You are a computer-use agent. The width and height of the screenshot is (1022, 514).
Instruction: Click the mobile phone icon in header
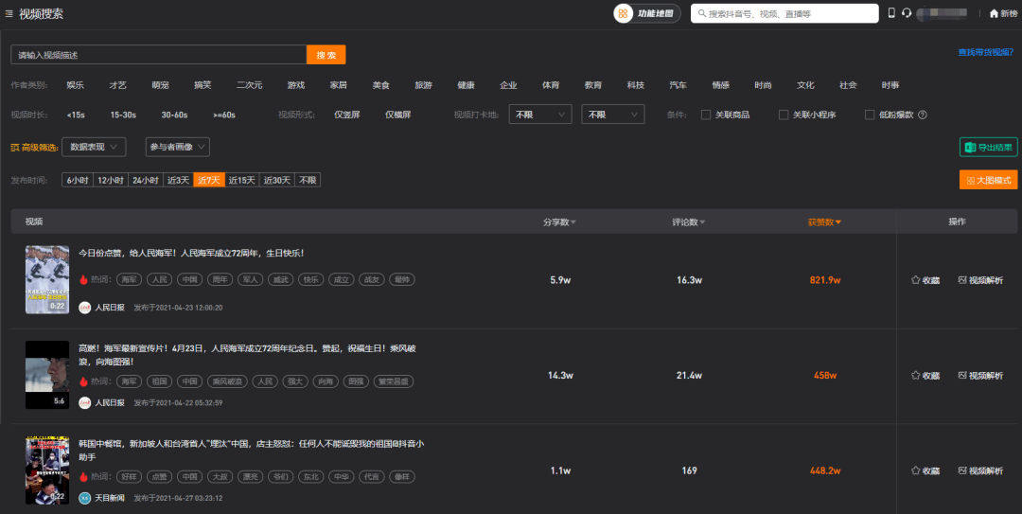890,13
